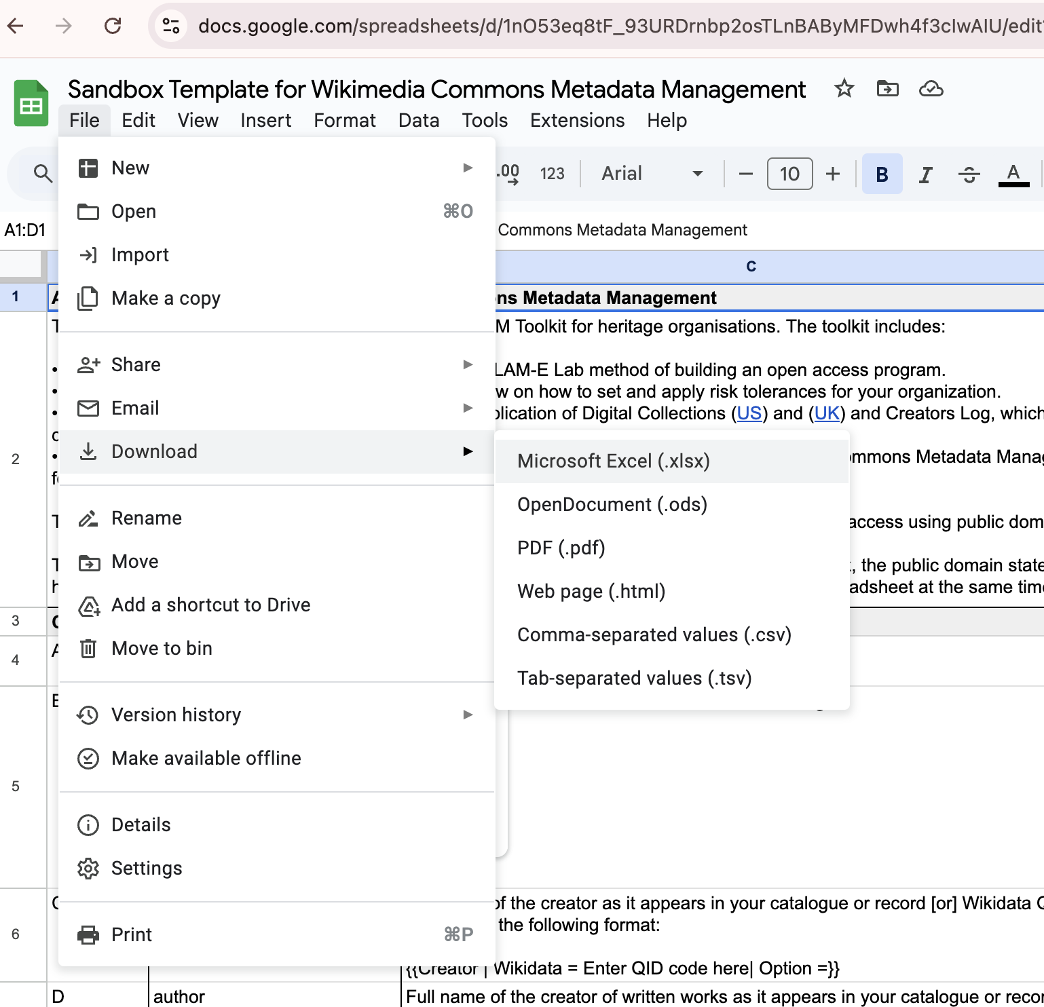Increase font size with plus button
This screenshot has height=1007, width=1044.
coord(833,174)
